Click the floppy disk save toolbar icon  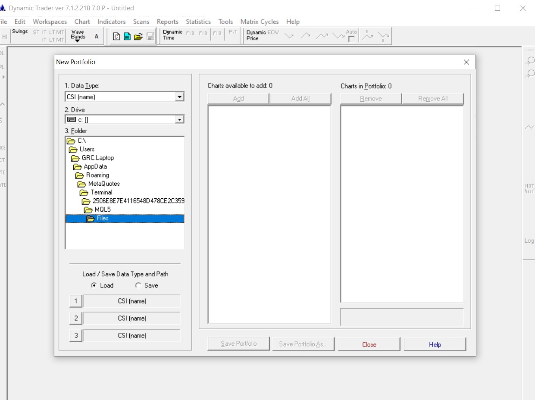(150, 37)
